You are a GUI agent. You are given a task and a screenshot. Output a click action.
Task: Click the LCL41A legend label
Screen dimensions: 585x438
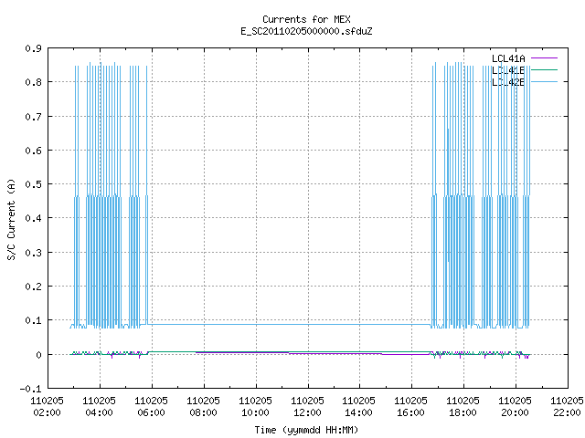508,58
